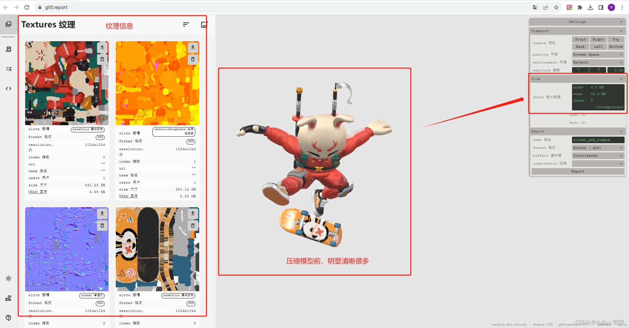Set camera to Back view
This screenshot has height=328, width=629.
[x=580, y=47]
